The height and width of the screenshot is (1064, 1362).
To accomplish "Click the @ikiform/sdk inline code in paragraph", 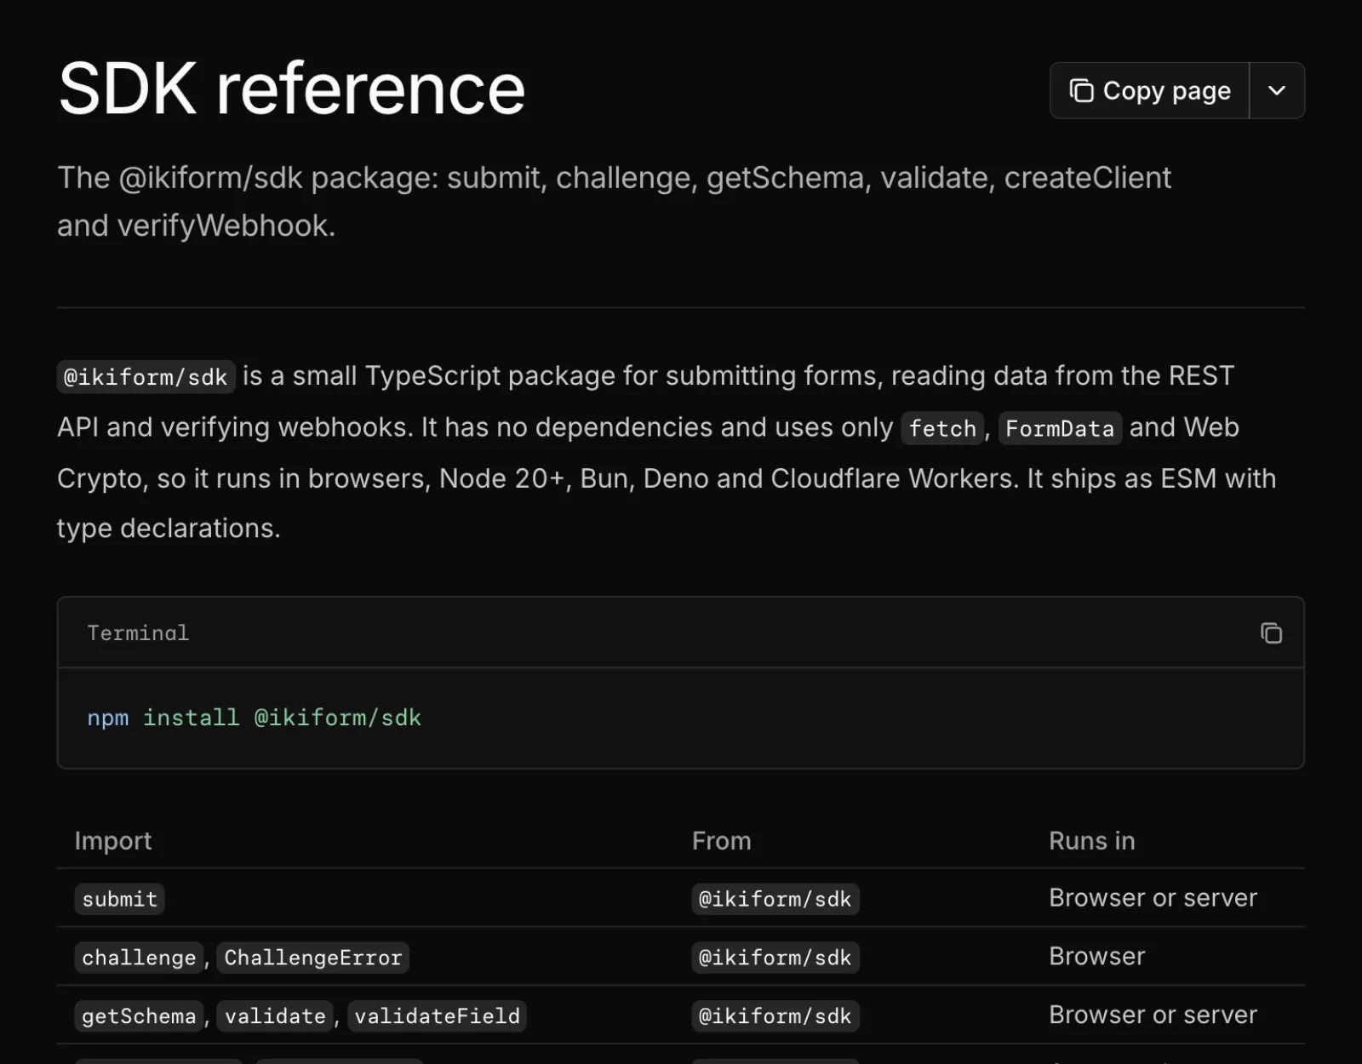I will click(146, 377).
